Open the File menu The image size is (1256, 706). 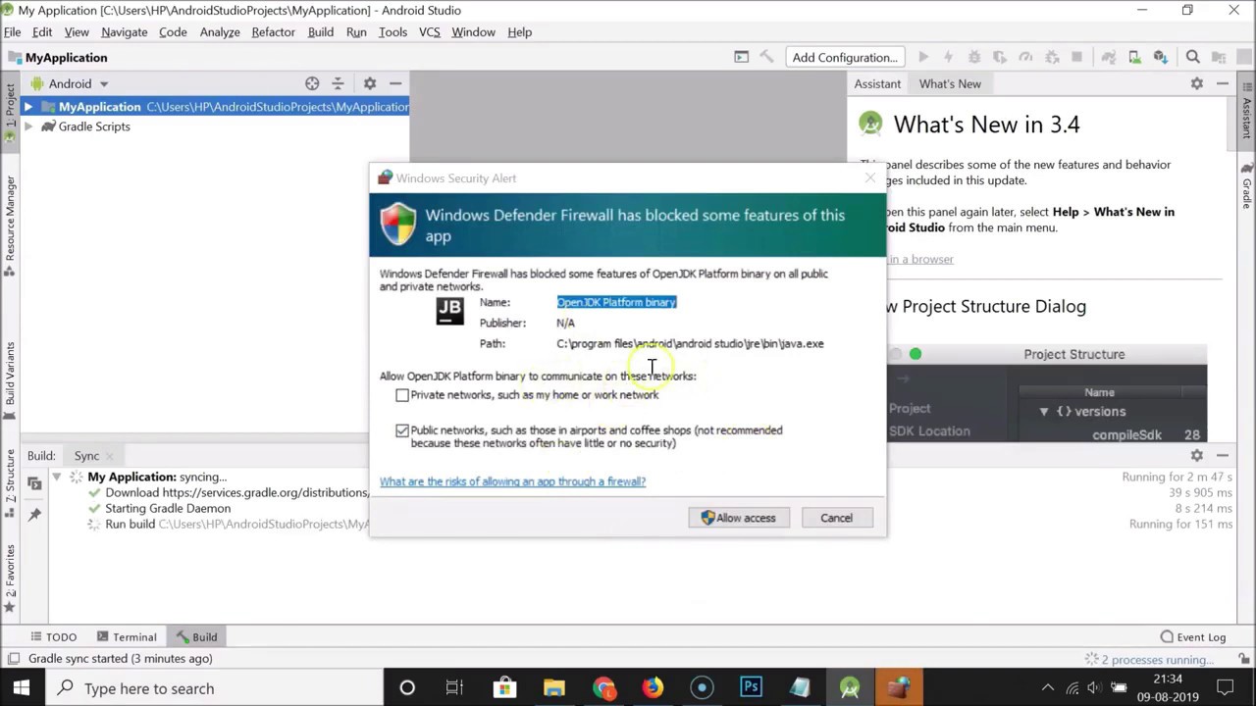(13, 31)
